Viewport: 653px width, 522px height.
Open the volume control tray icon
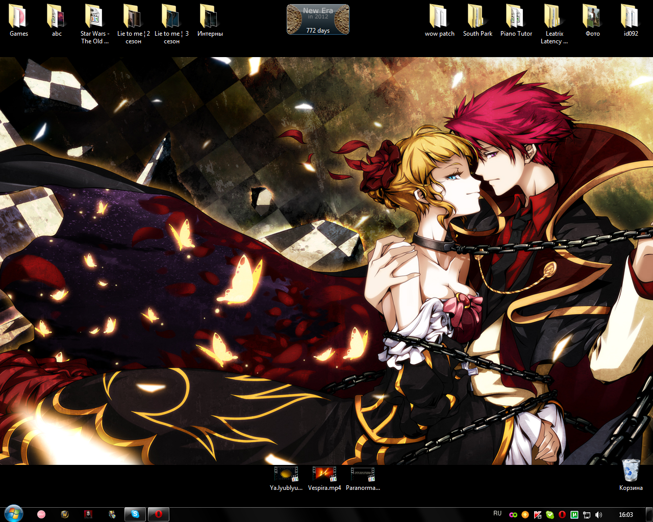point(598,515)
